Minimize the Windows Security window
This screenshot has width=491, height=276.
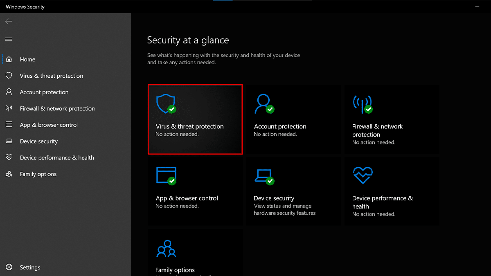pos(477,7)
